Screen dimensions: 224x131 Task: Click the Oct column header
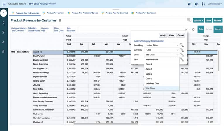tap(194, 44)
